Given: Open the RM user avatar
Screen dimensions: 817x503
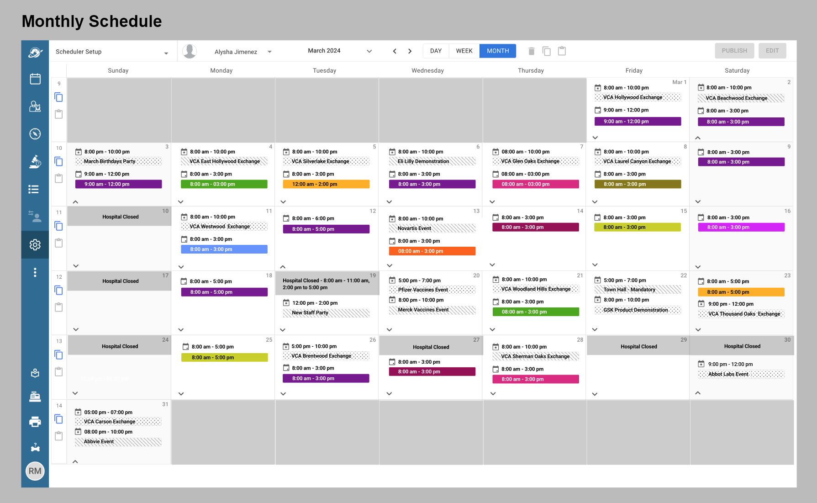Looking at the screenshot, I should (x=35, y=471).
